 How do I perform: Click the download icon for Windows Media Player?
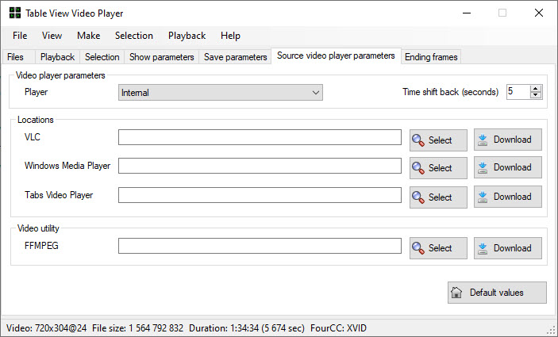click(x=483, y=167)
